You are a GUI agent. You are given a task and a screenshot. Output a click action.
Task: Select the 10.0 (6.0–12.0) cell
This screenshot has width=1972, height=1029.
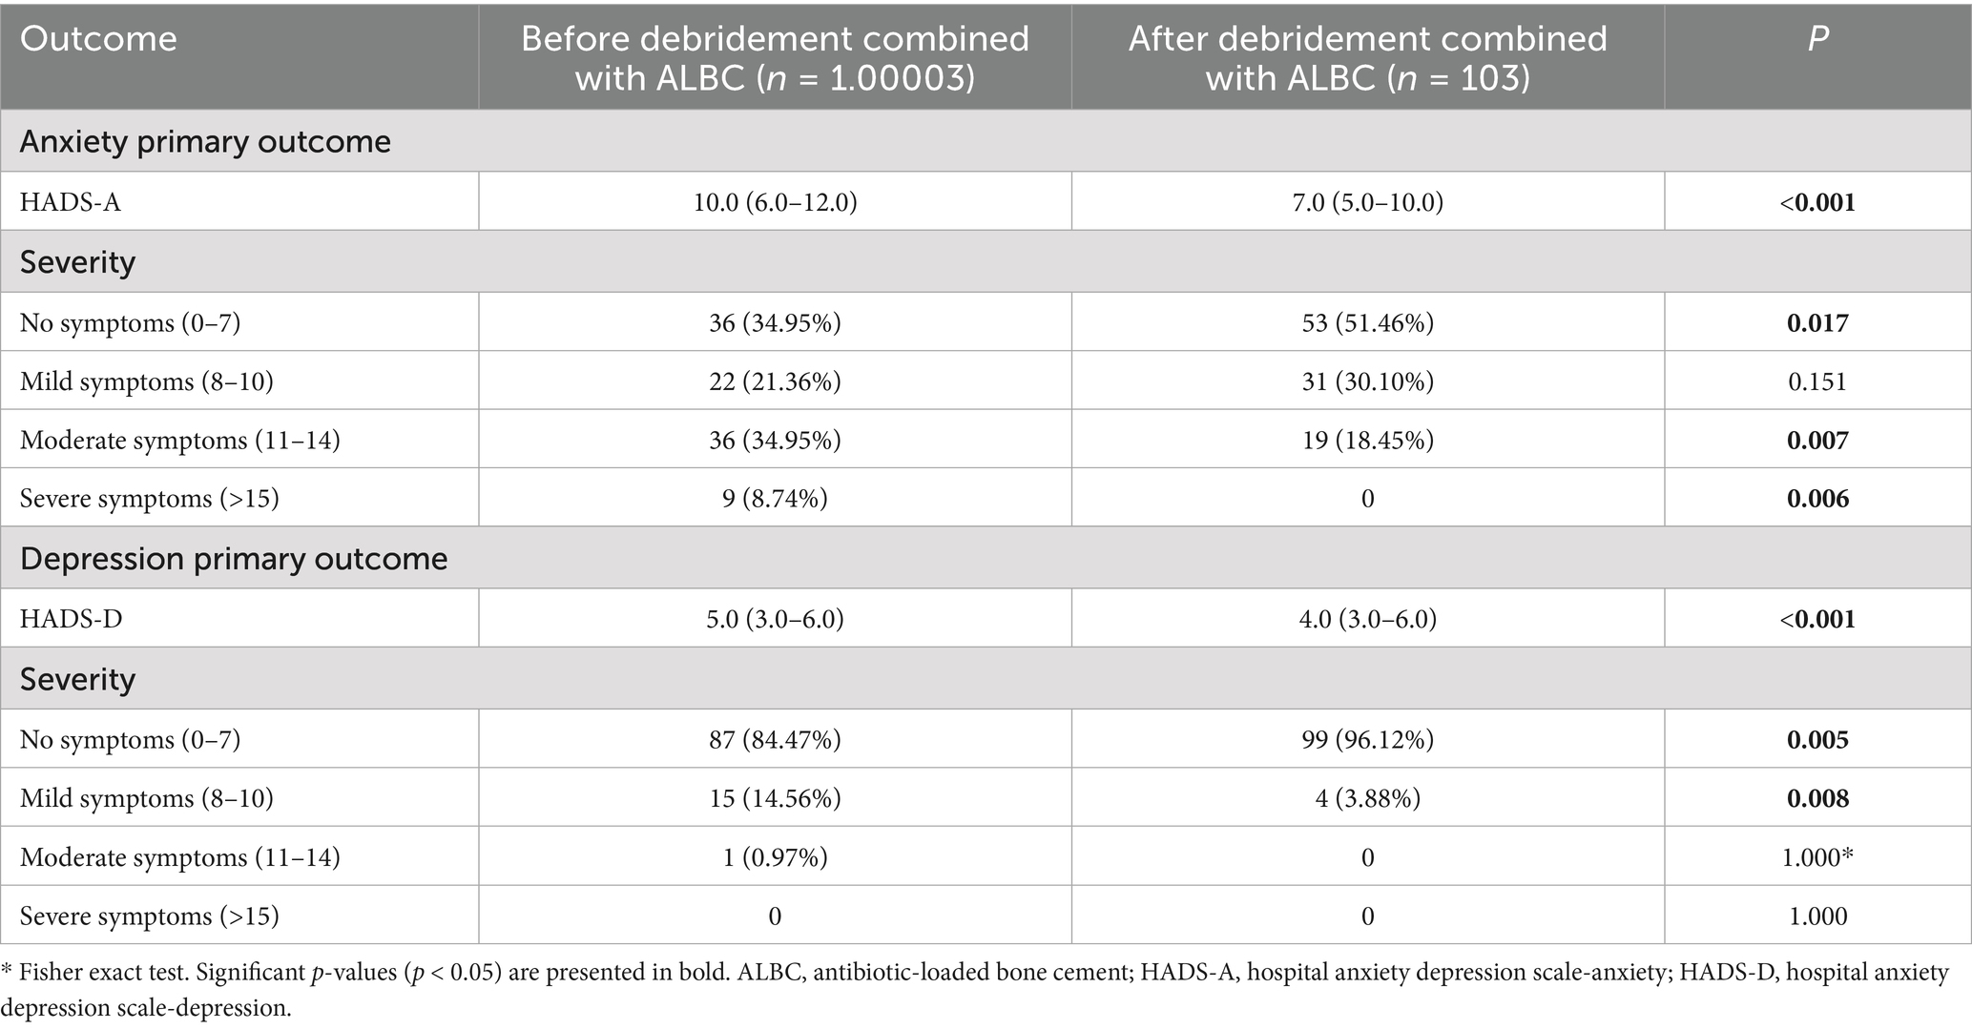click(x=775, y=202)
